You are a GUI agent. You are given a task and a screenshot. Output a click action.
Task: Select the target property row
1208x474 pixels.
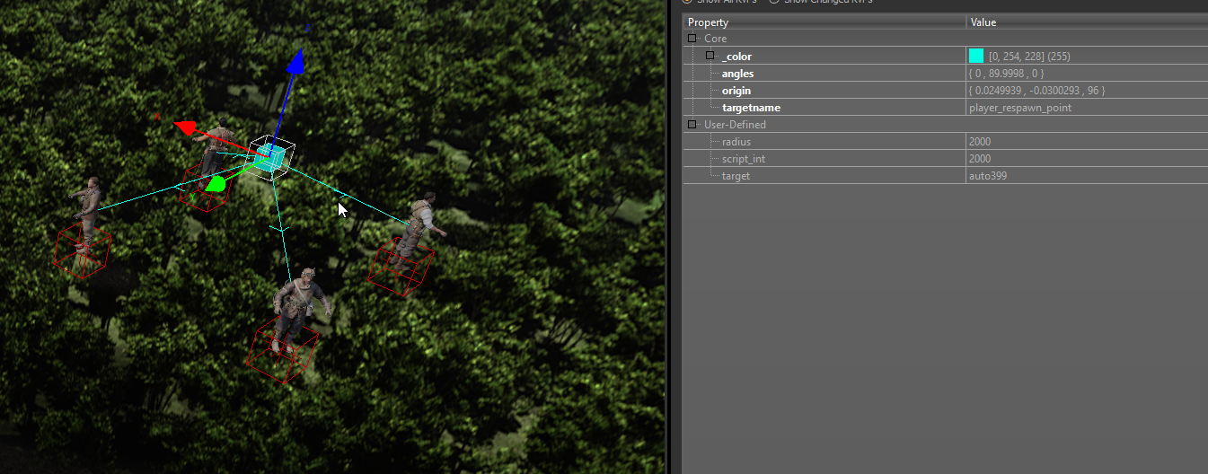coord(945,175)
